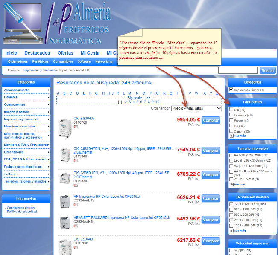This screenshot has width=278, height=255.
Task: Click the OKI C8850HTDN 7545.04 € product image
Action: tap(64, 154)
